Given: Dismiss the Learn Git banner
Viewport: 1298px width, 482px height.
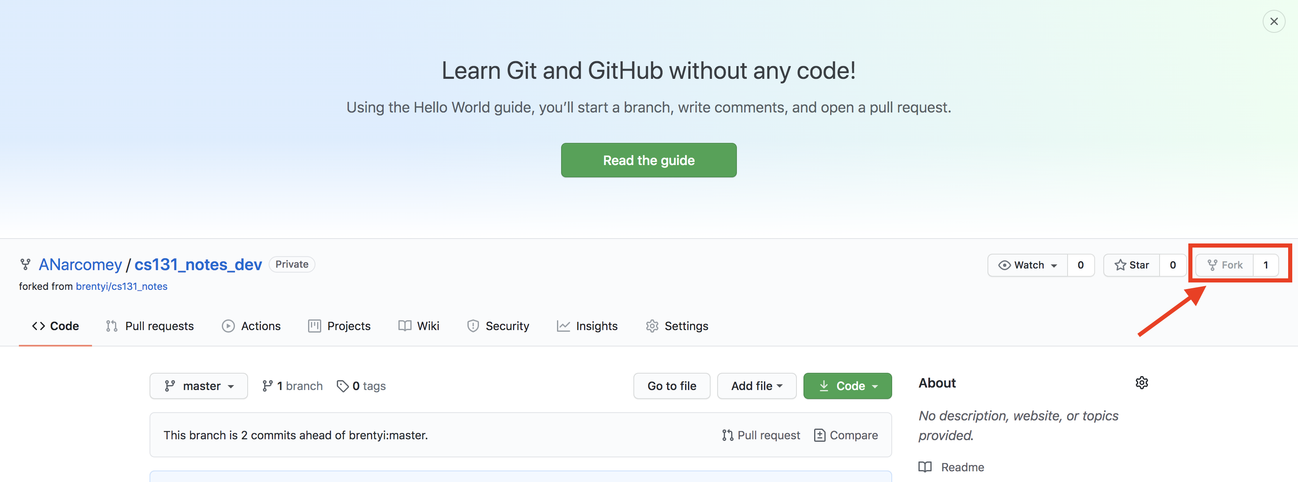Looking at the screenshot, I should click(1273, 22).
